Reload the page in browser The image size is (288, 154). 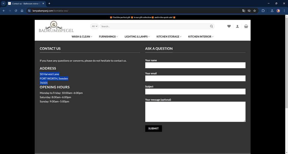coord(16,11)
